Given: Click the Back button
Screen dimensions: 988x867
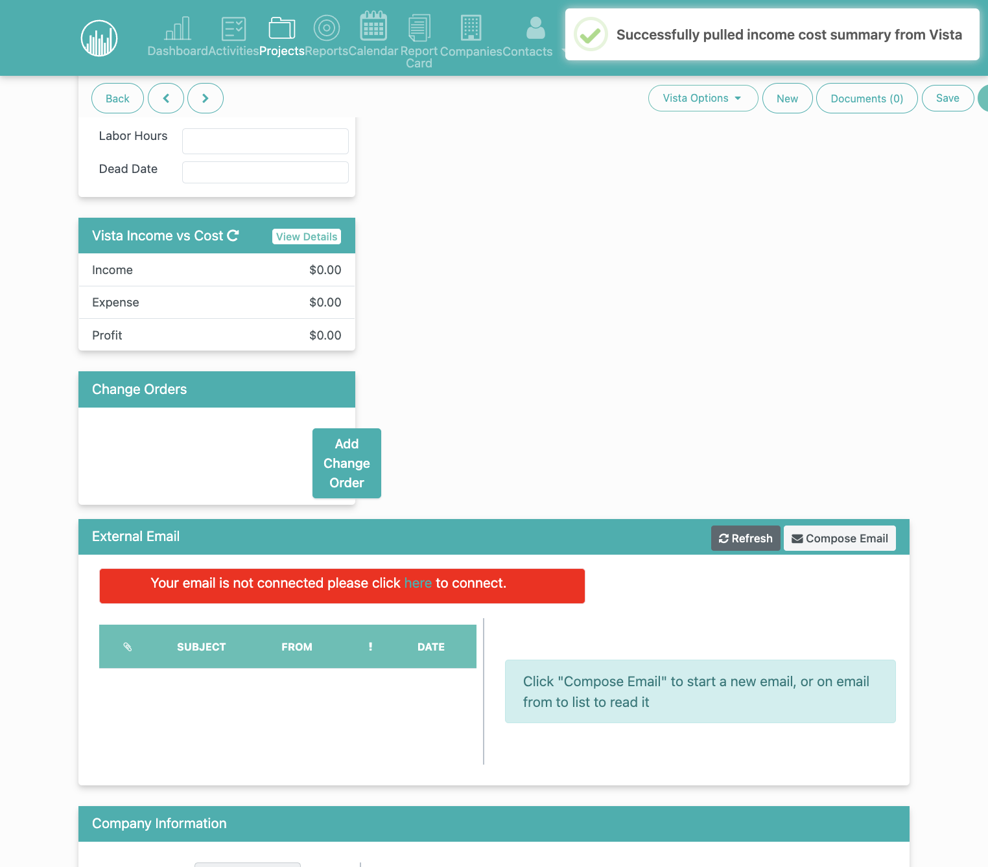Looking at the screenshot, I should click(x=117, y=98).
